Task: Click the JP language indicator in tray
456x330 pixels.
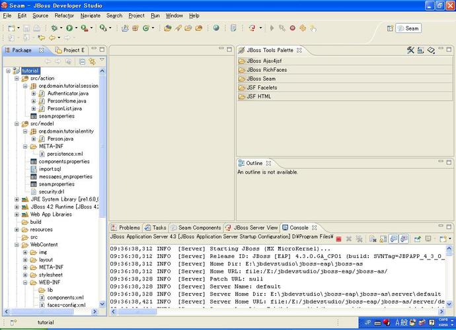Action: 367,323
